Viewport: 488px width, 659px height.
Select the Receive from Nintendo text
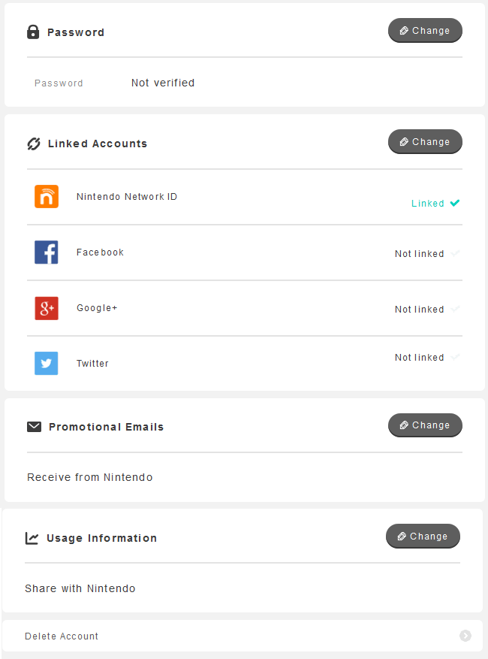[90, 477]
